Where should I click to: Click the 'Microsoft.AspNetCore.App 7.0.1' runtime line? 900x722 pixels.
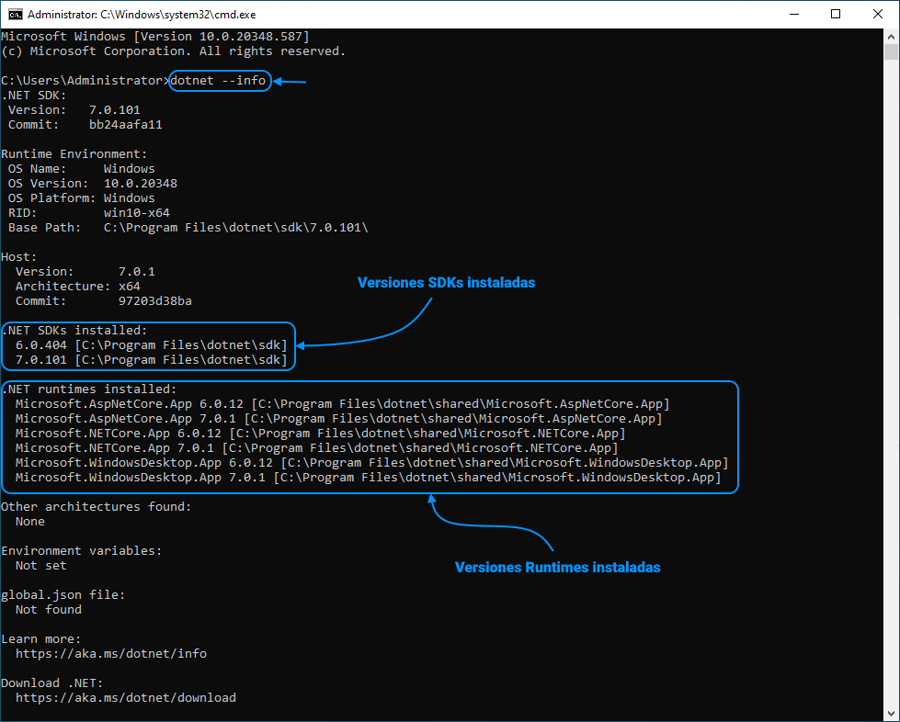coord(338,419)
